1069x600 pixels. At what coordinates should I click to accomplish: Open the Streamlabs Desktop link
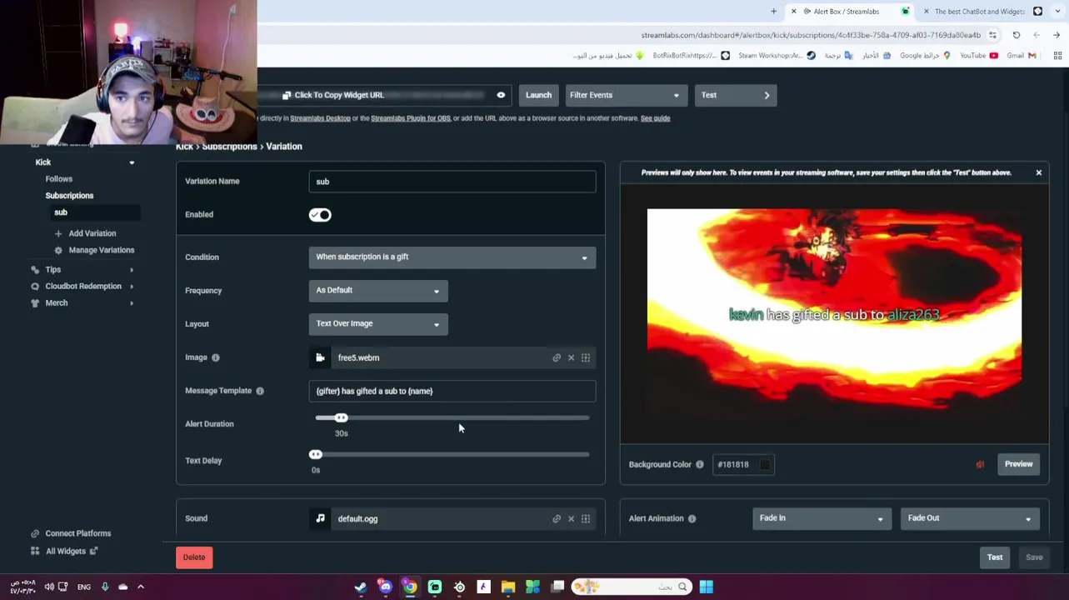click(x=320, y=118)
